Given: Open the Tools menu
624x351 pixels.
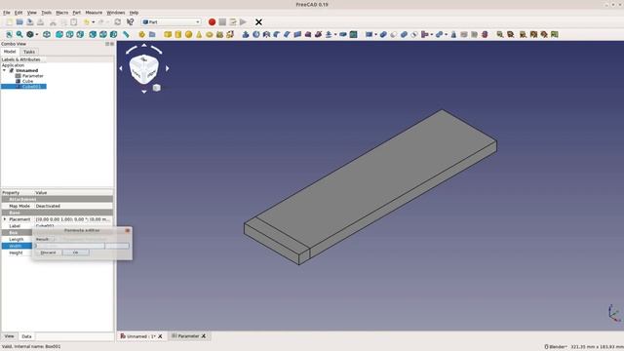Looking at the screenshot, I should [x=46, y=13].
